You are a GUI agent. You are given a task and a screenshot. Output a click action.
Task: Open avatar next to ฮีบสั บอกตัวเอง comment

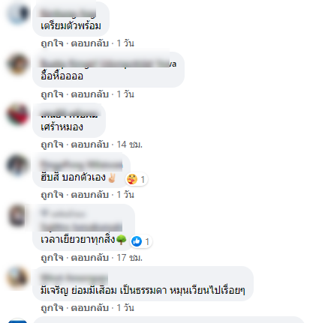[18, 165]
